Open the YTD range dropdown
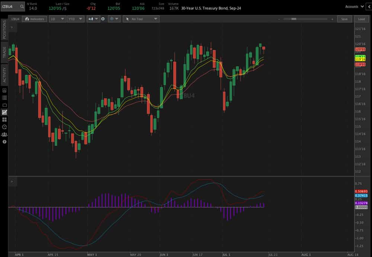This screenshot has width=372, height=257. point(76,19)
